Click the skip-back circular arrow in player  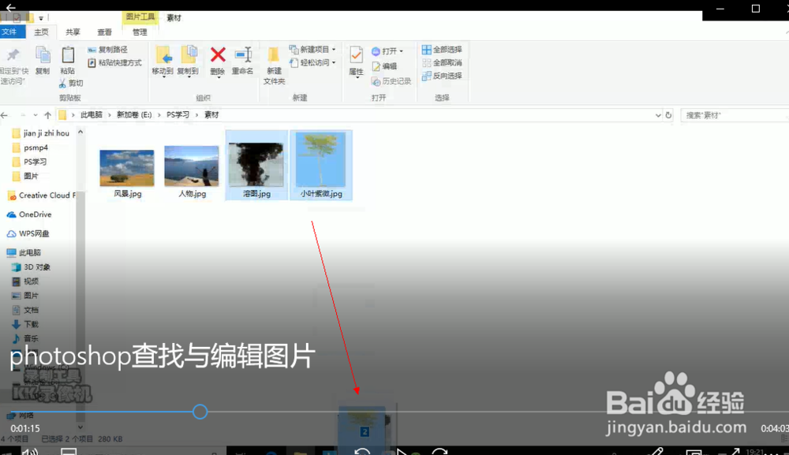pos(362,451)
